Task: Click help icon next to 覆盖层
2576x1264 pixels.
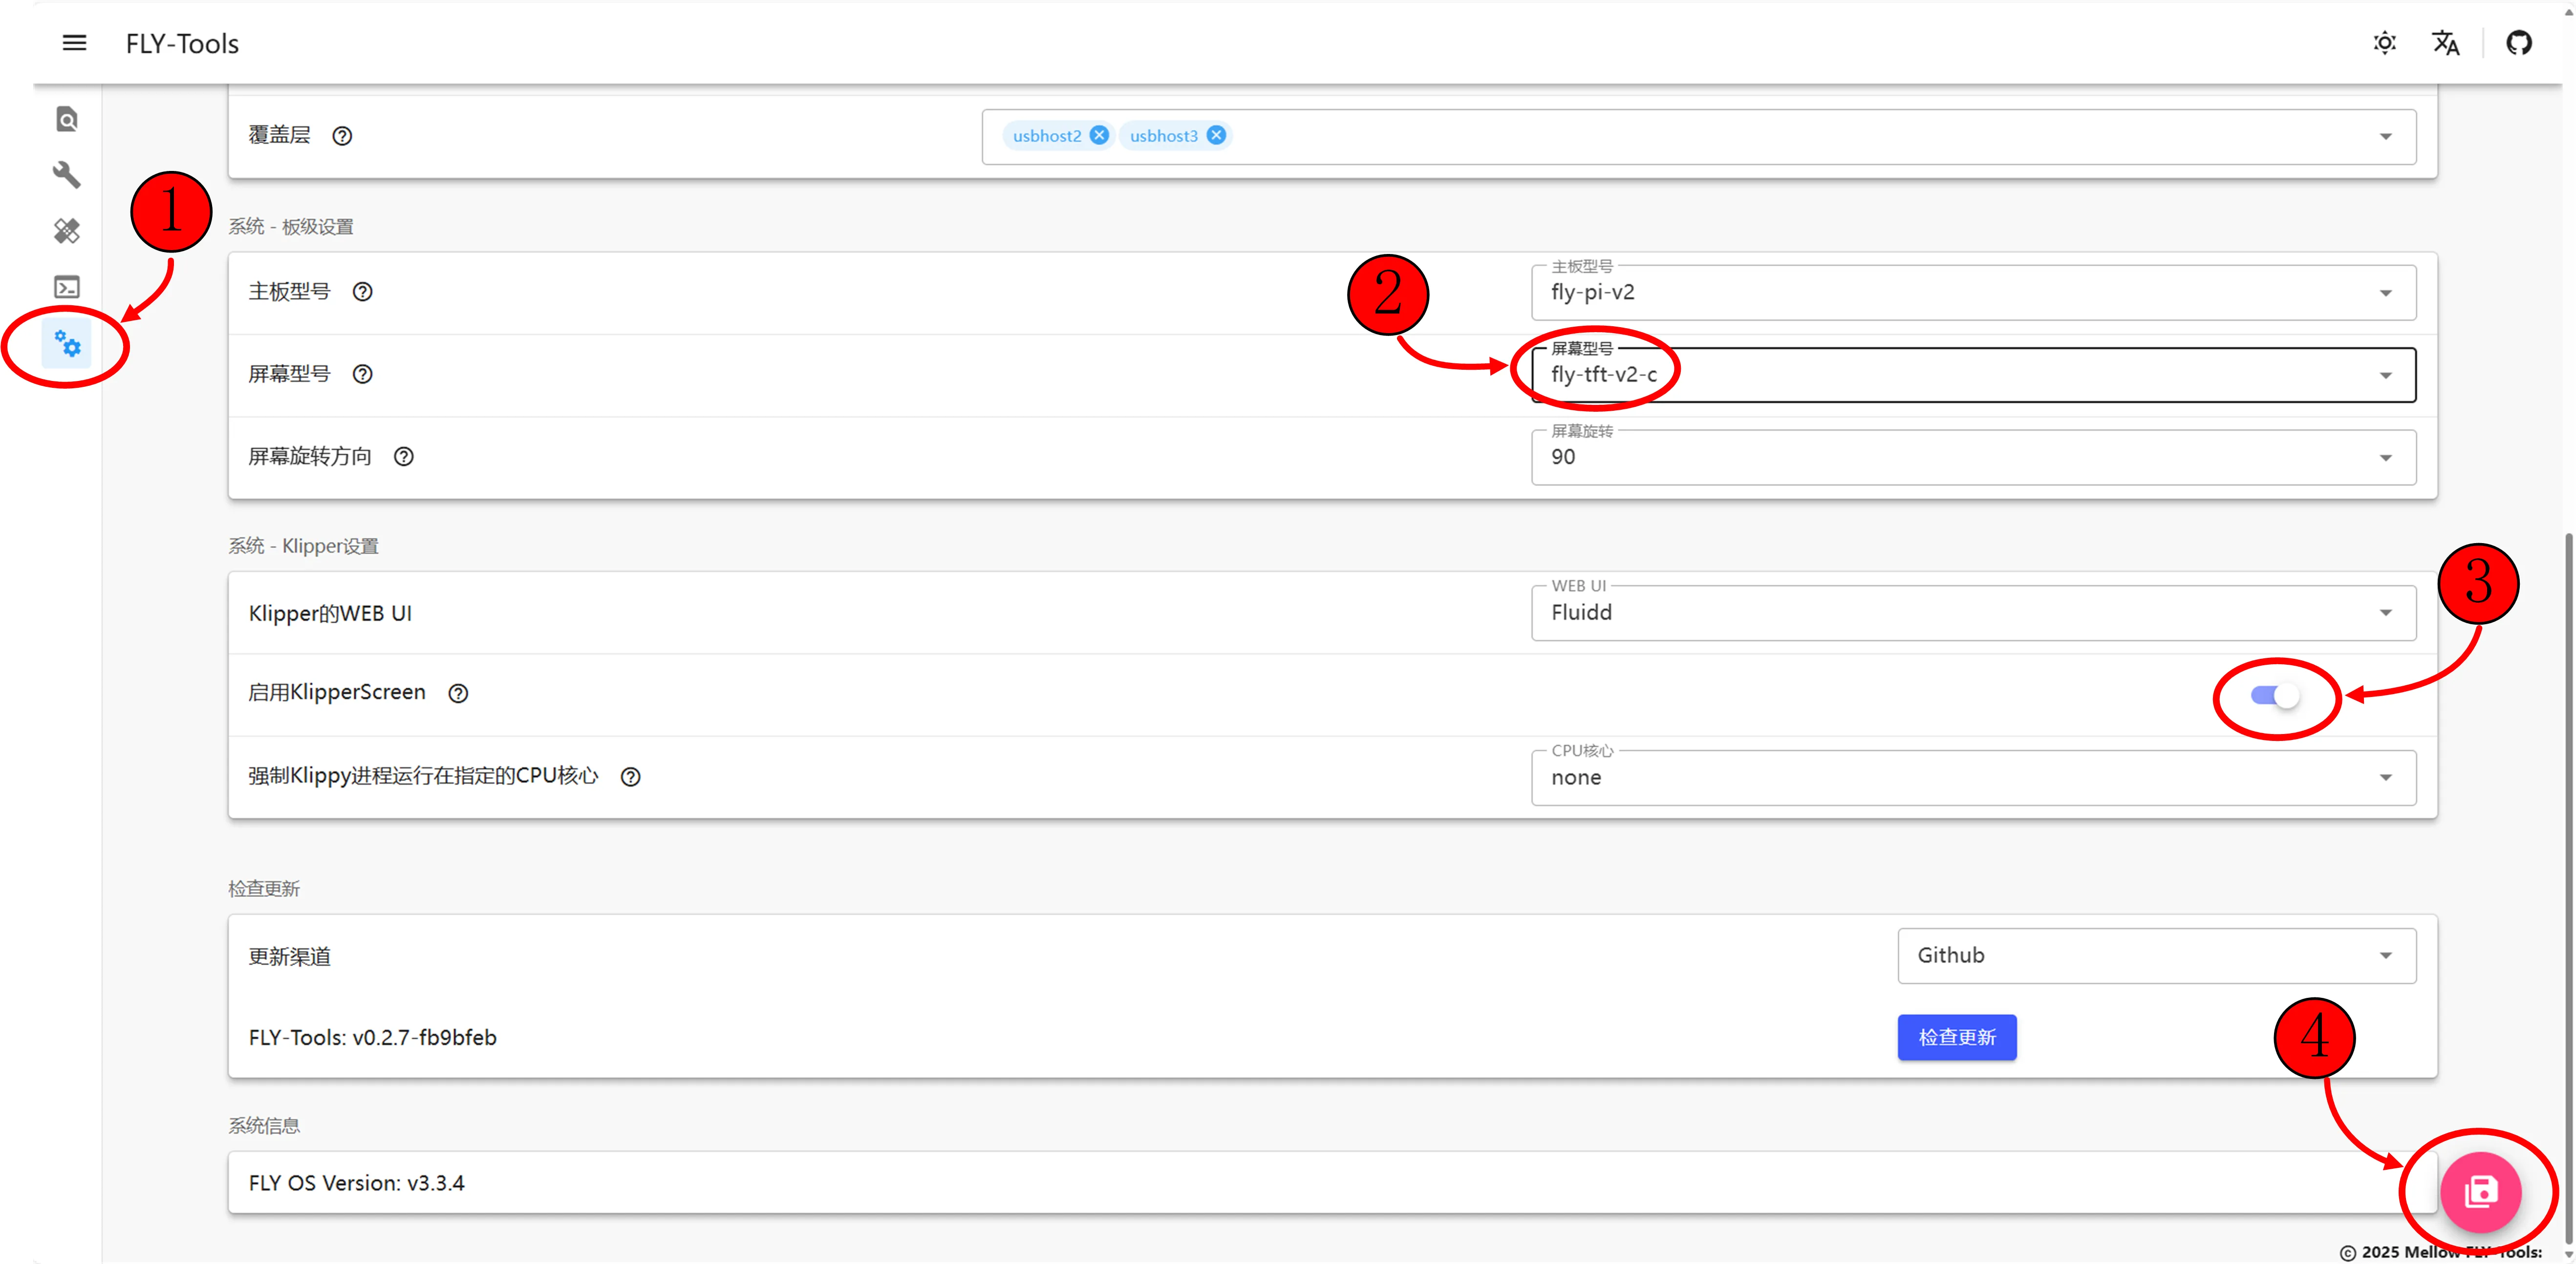Action: (x=342, y=136)
